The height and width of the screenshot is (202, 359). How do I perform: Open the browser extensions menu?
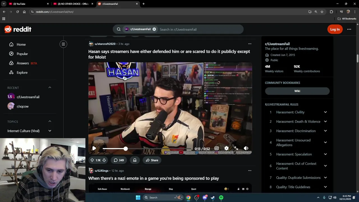point(331,12)
